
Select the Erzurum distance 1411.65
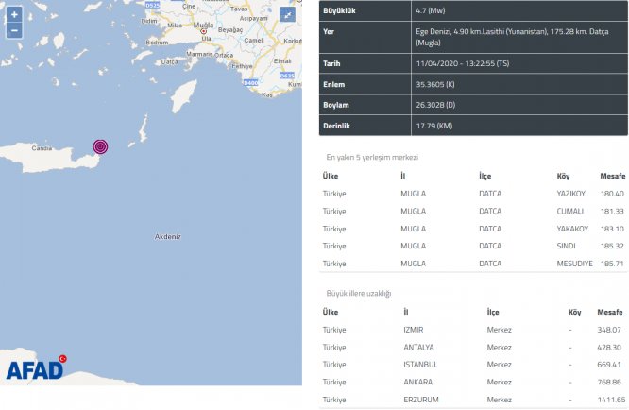point(610,400)
